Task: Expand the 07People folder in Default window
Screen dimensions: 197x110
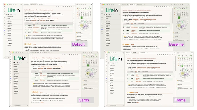Action: [x=9, y=33]
